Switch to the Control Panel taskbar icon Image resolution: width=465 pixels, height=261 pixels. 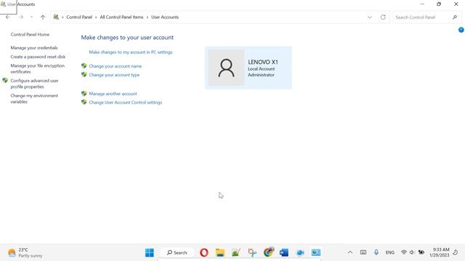(x=316, y=252)
